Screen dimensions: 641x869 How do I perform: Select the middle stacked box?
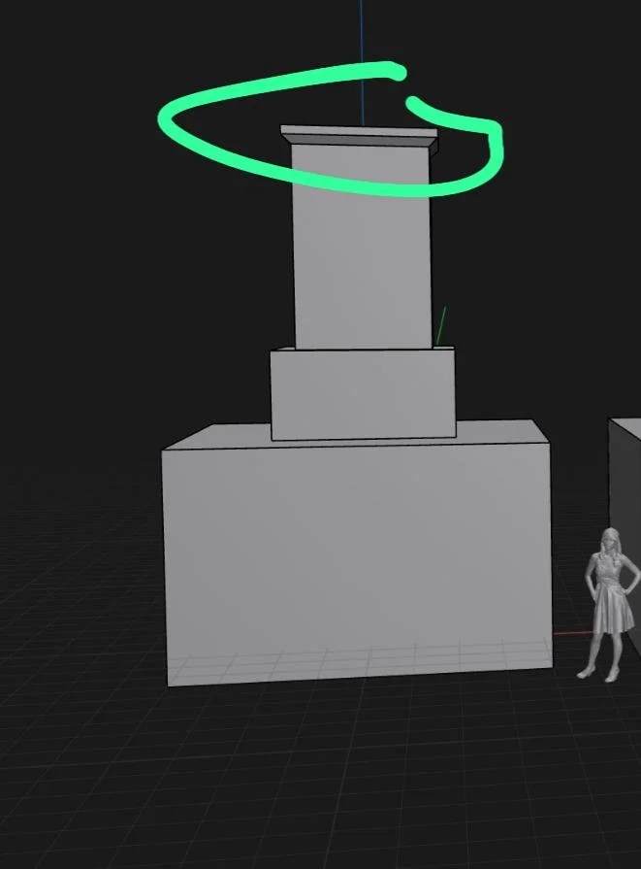[x=363, y=393]
